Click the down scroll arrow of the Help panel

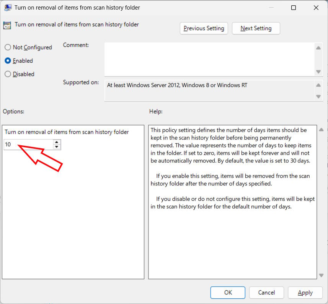[x=321, y=275]
